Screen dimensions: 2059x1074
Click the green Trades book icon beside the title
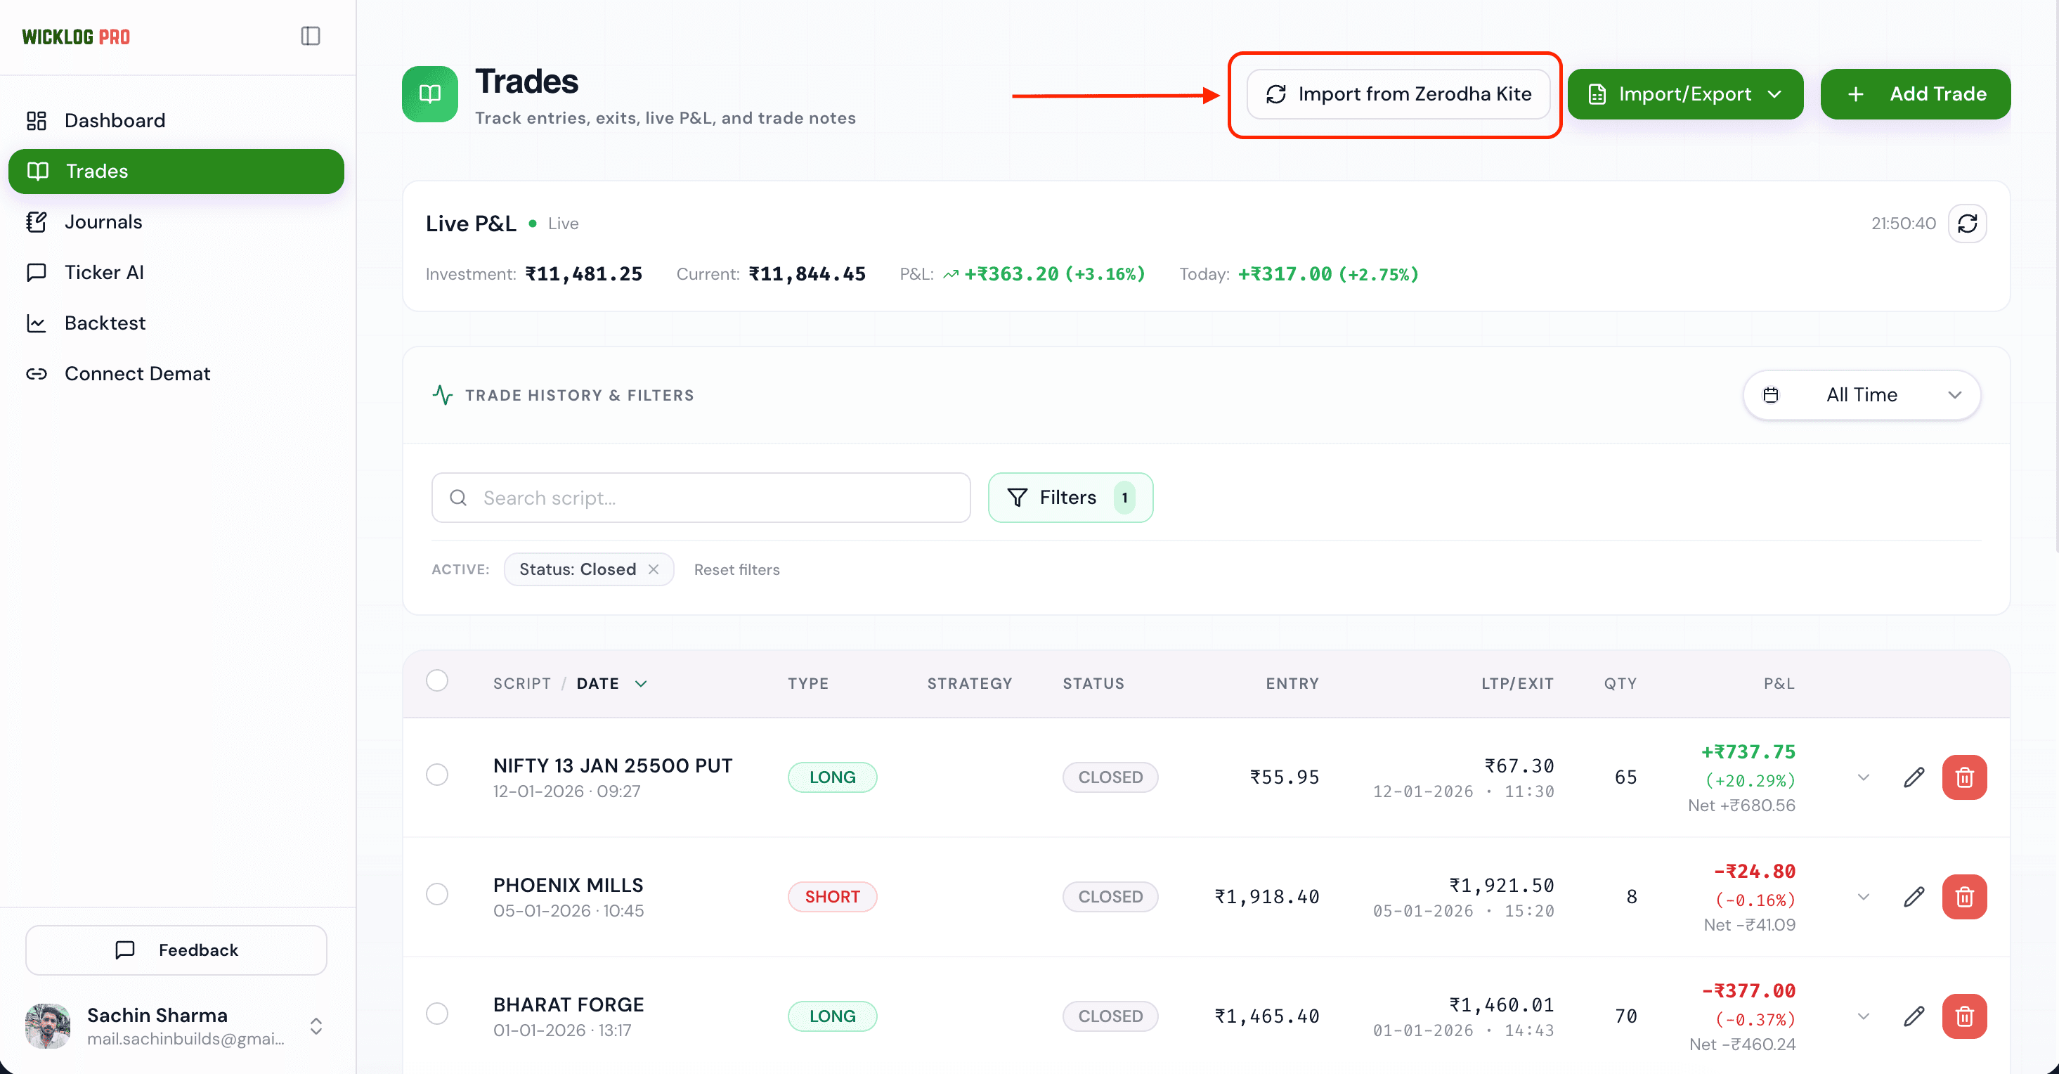point(430,94)
